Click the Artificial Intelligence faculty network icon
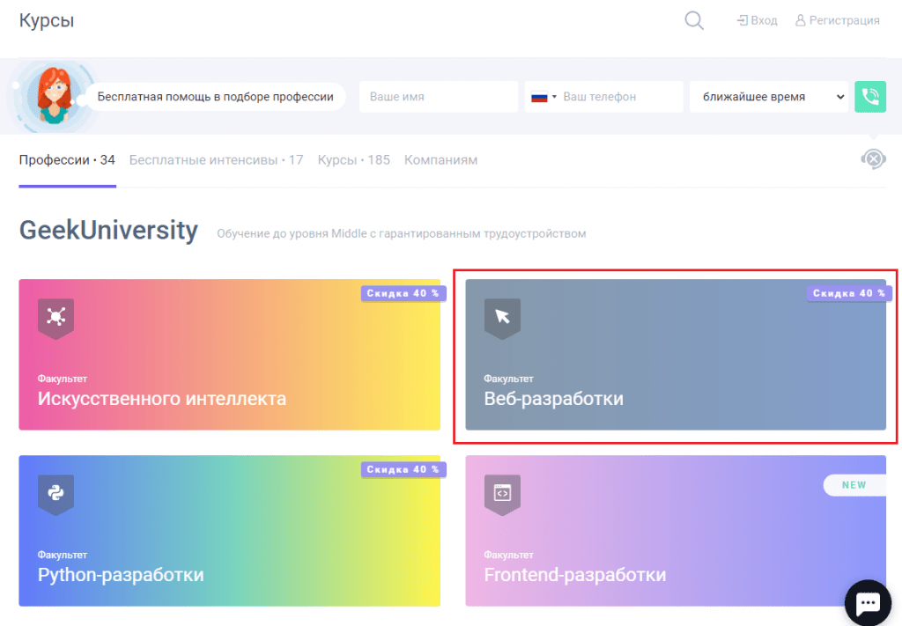 tap(55, 316)
